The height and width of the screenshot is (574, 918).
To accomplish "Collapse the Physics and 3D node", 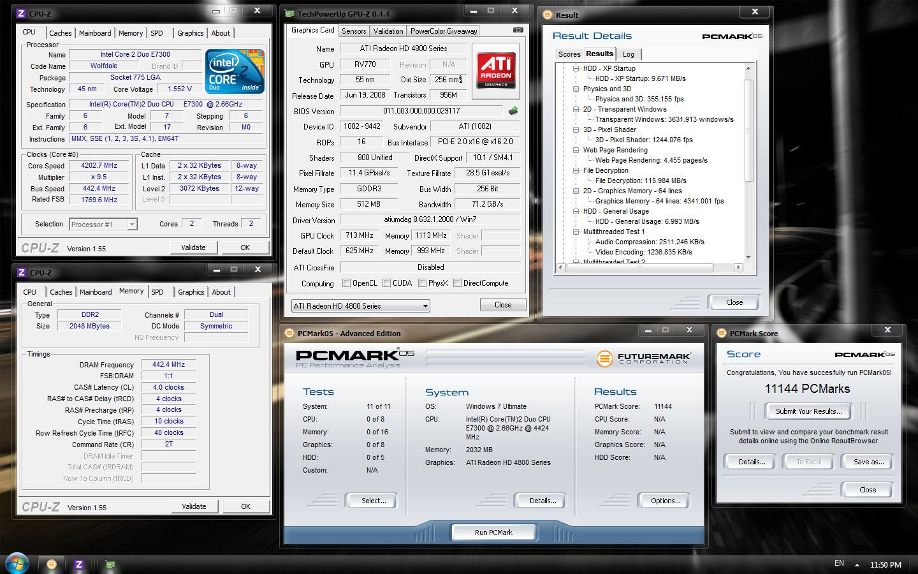I will coord(576,89).
